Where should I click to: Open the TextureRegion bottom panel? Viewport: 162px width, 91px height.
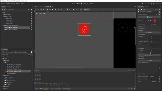pos(67,89)
